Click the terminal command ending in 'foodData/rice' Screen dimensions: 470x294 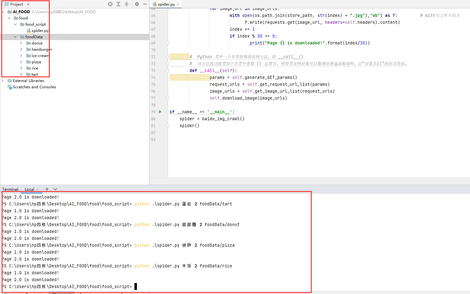click(183, 266)
